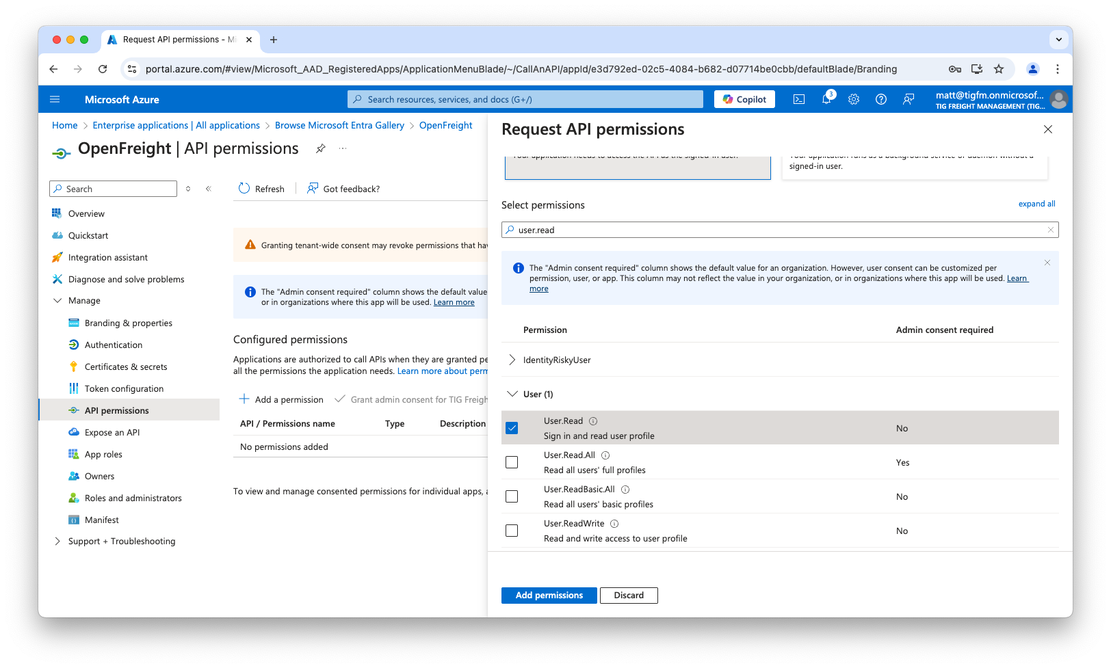This screenshot has height=668, width=1111.
Task: Click Add a permission
Action: (281, 399)
